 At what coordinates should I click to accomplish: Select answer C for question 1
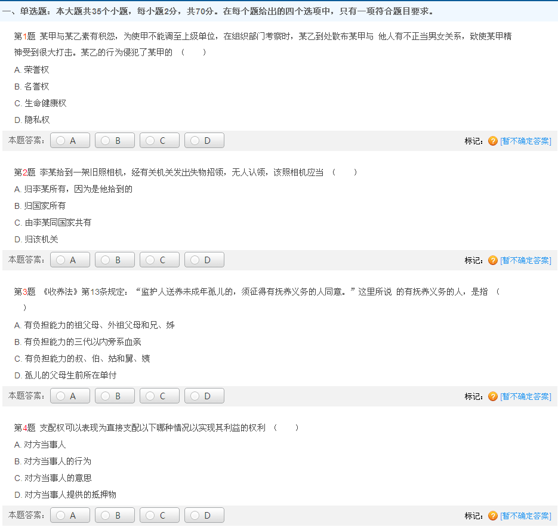point(159,141)
